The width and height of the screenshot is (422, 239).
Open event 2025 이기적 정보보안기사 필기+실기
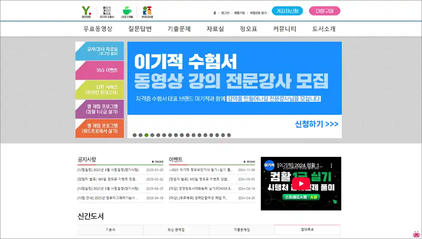click(x=200, y=170)
